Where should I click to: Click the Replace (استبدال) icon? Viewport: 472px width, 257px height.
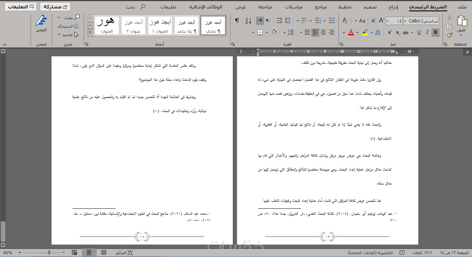[76, 26]
